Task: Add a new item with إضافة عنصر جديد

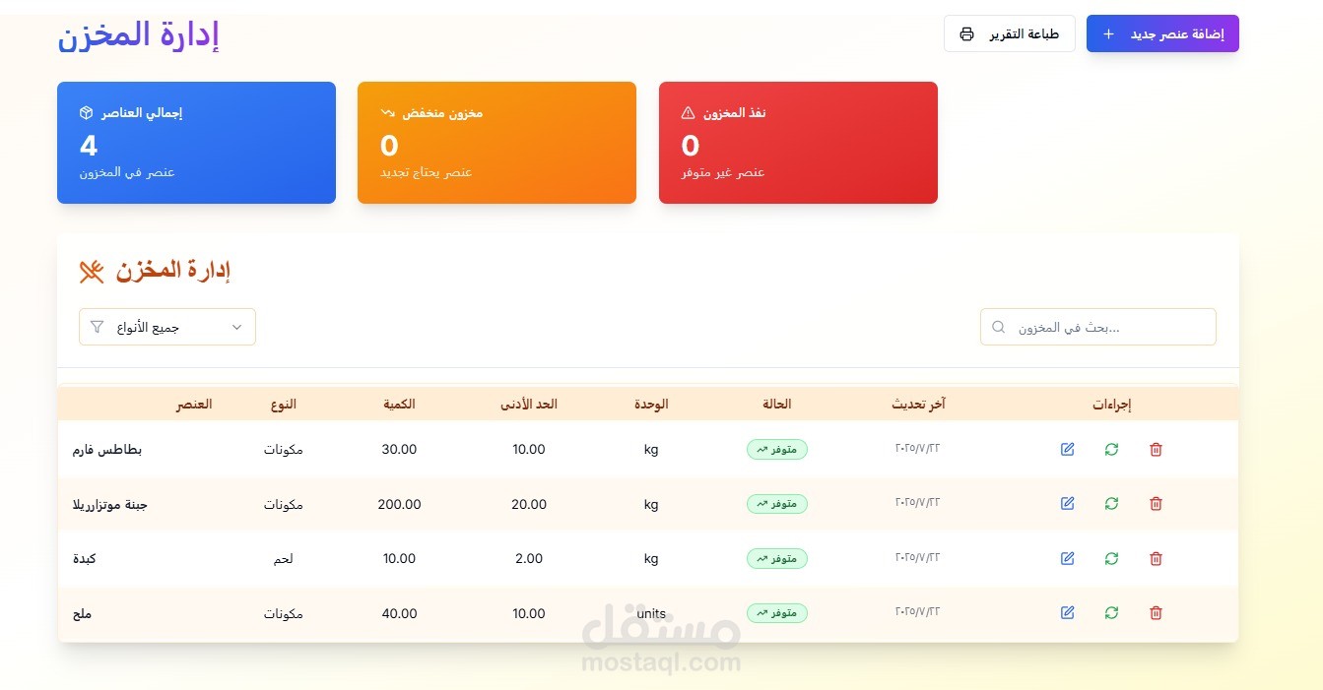Action: pyautogui.click(x=1162, y=33)
